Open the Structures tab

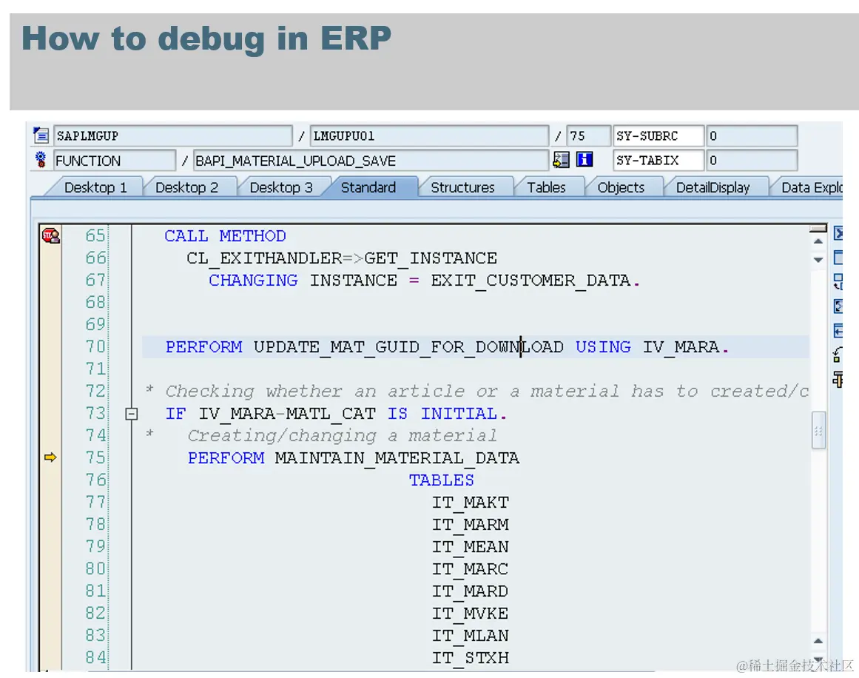[462, 187]
